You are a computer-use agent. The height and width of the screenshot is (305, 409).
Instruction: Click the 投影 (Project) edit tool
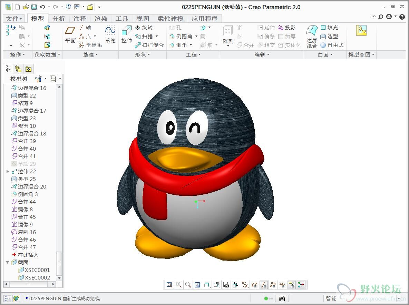[x=287, y=28]
